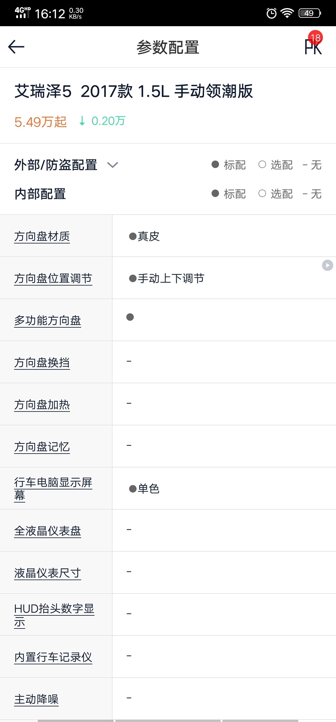The image size is (336, 722).
Task: Open the 外部/防盗配置 section selector
Action: coord(56,165)
